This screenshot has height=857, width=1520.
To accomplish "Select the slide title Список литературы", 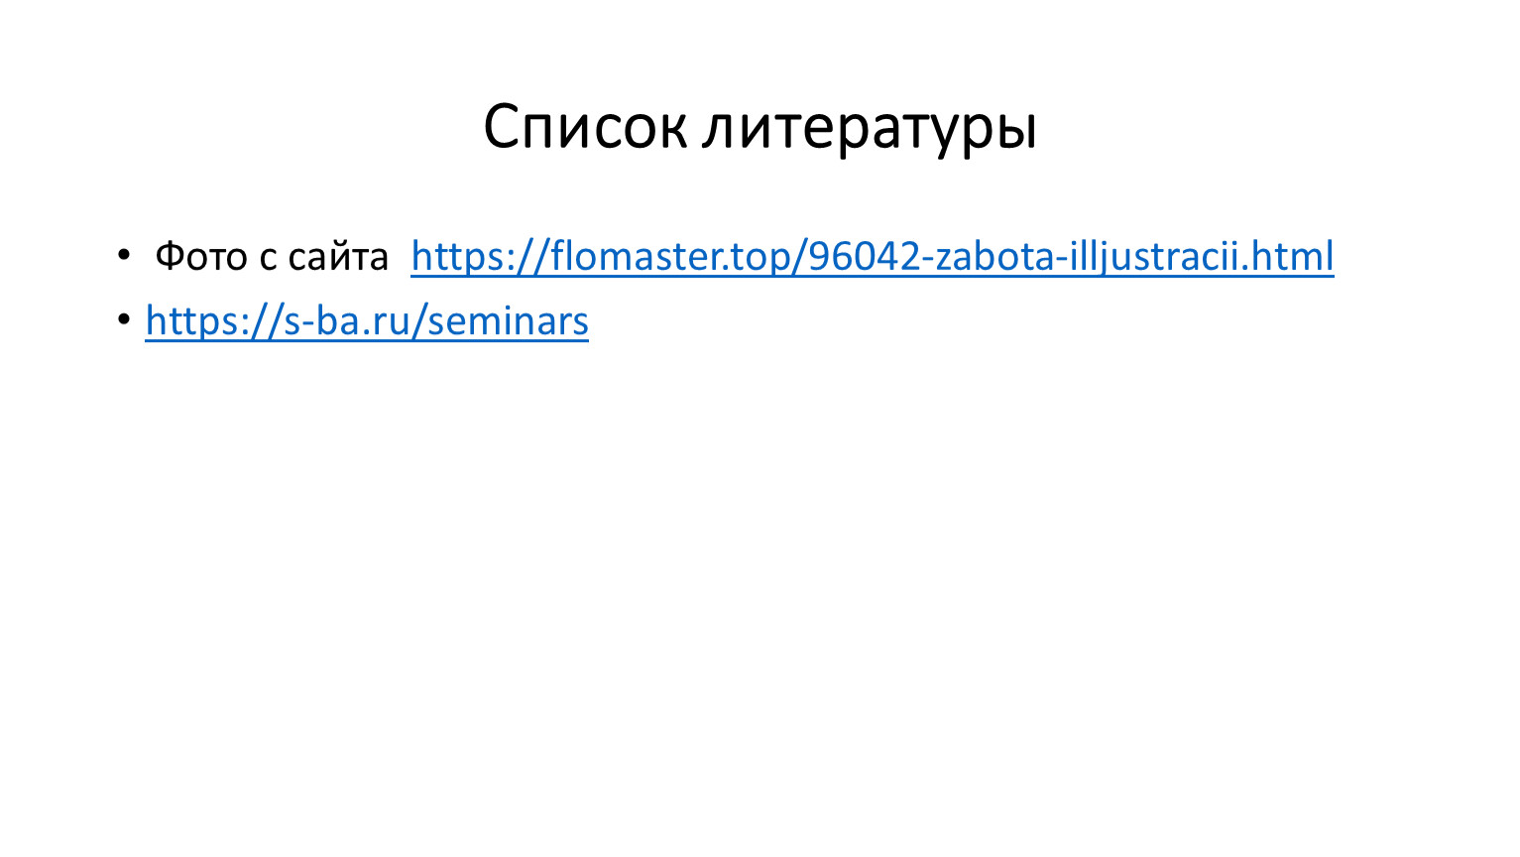I will coord(760,128).
